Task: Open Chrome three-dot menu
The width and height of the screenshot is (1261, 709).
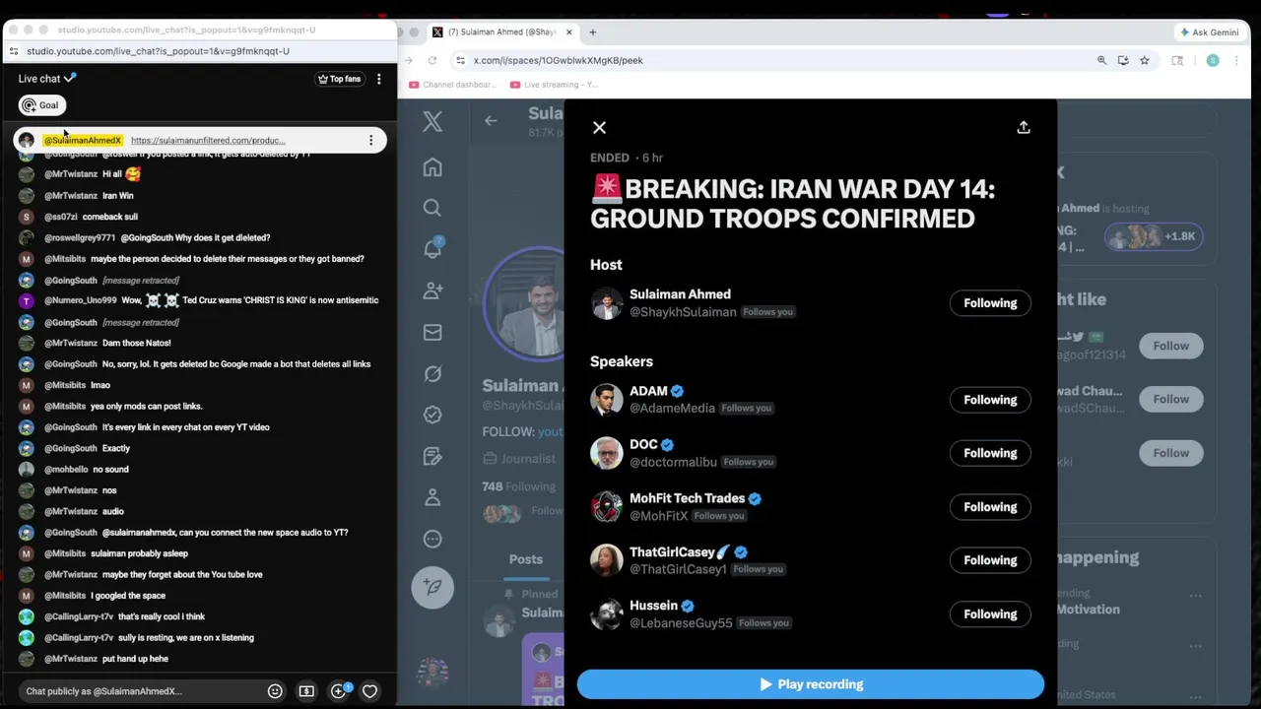Action: [1237, 60]
